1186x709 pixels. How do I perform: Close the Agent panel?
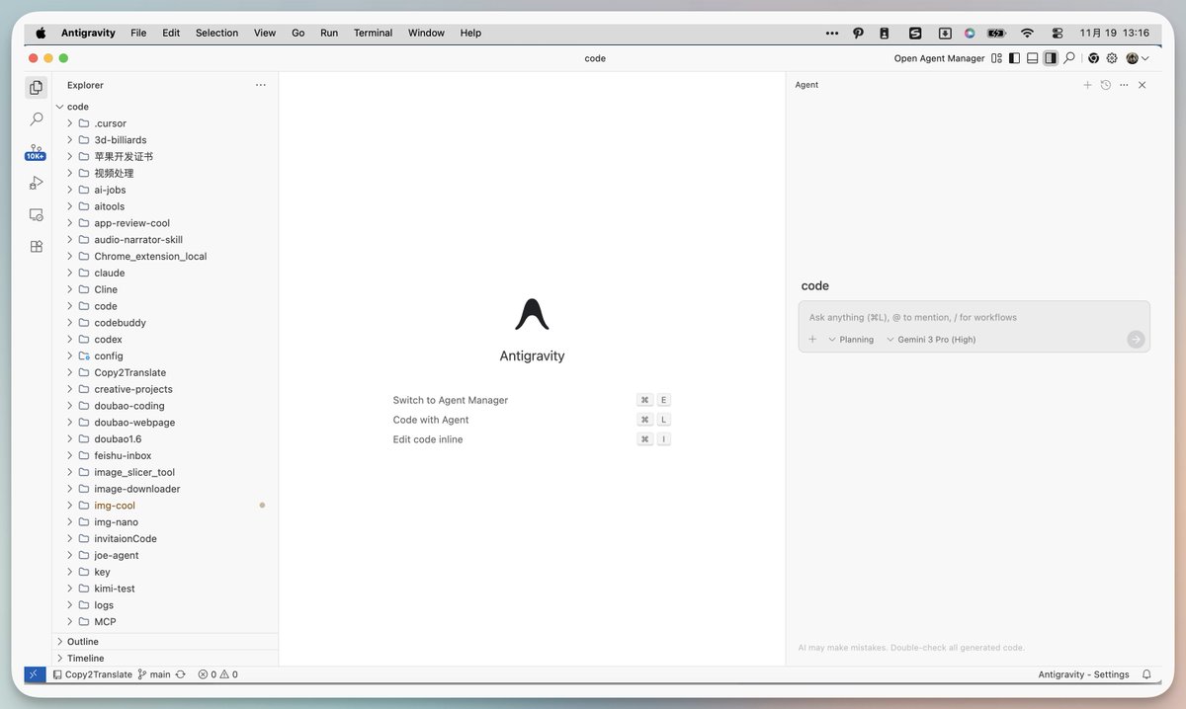click(x=1143, y=85)
